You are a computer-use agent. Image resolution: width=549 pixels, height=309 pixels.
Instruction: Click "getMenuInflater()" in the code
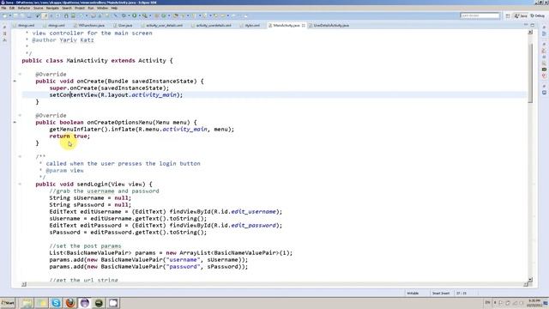[x=78, y=130]
